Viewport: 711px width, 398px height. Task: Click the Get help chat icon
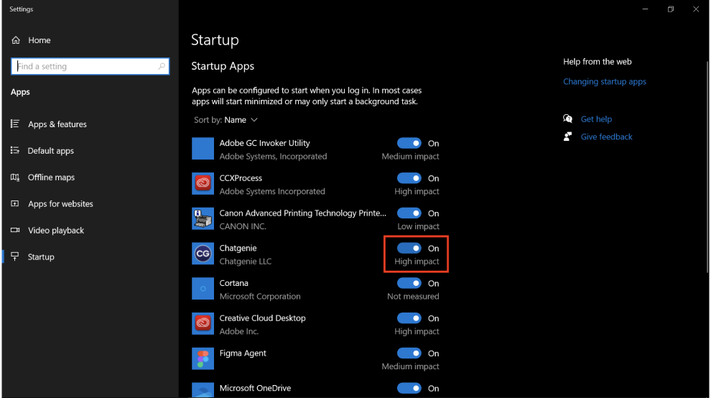click(567, 119)
